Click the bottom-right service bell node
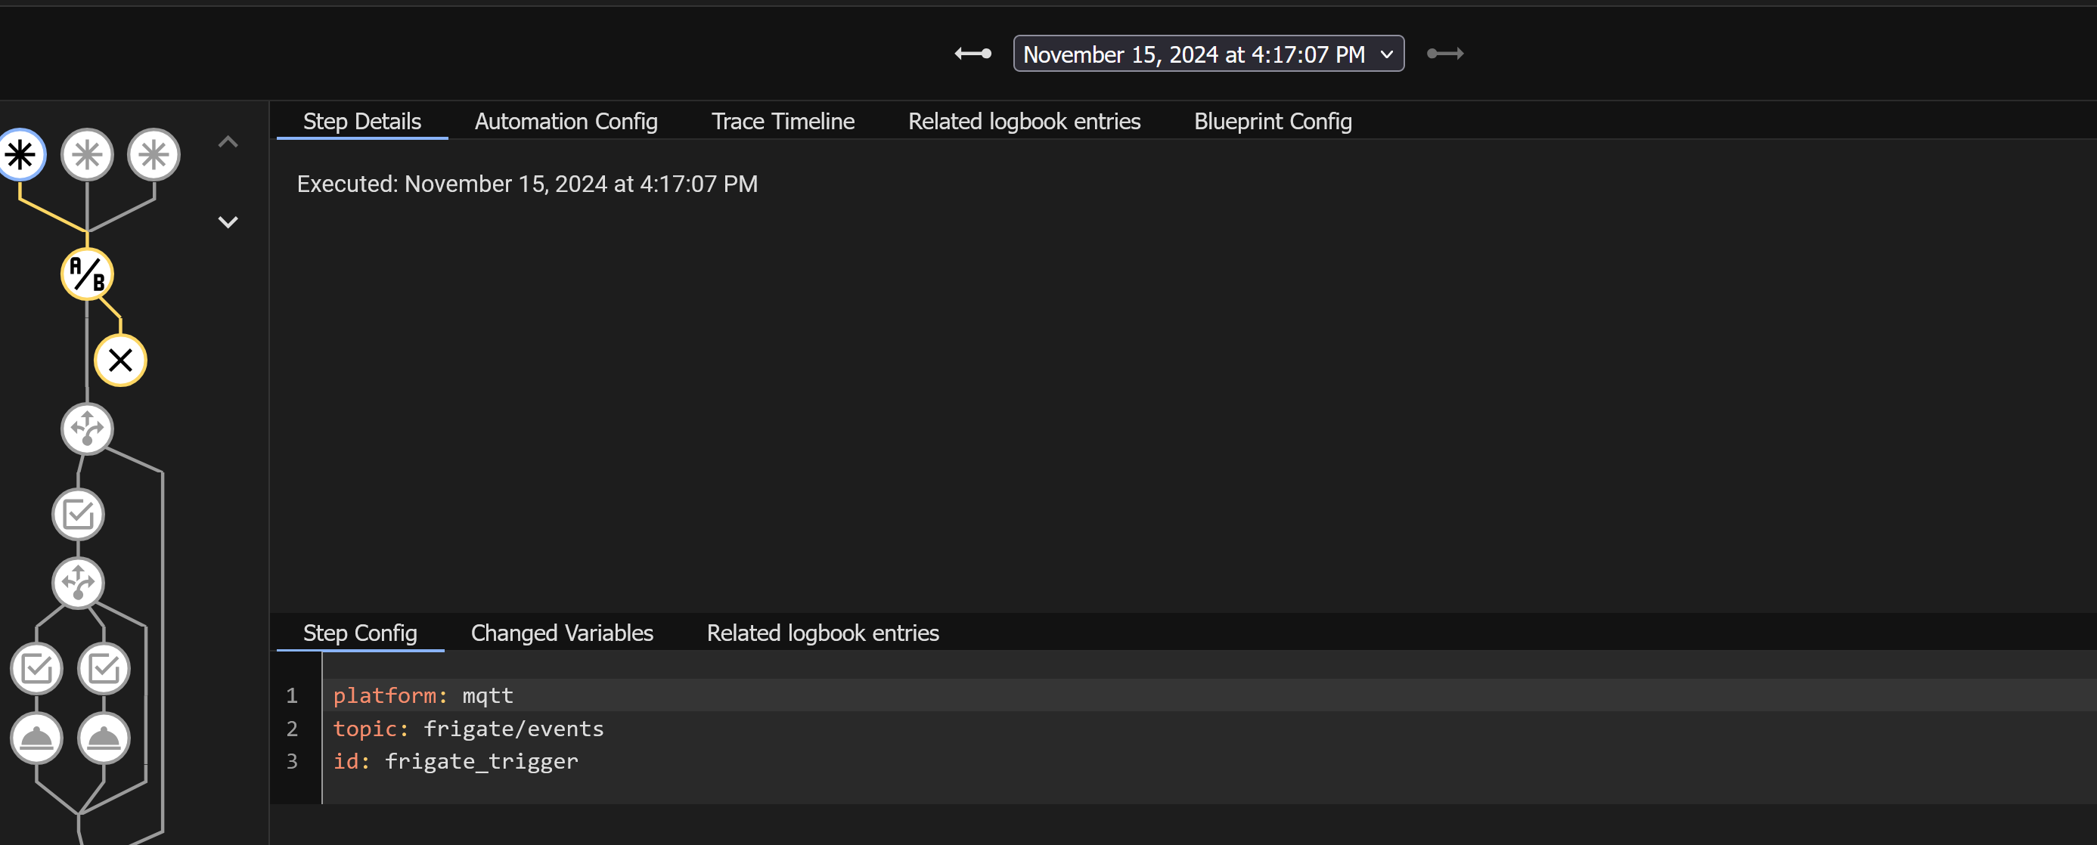Image resolution: width=2097 pixels, height=845 pixels. (x=104, y=738)
